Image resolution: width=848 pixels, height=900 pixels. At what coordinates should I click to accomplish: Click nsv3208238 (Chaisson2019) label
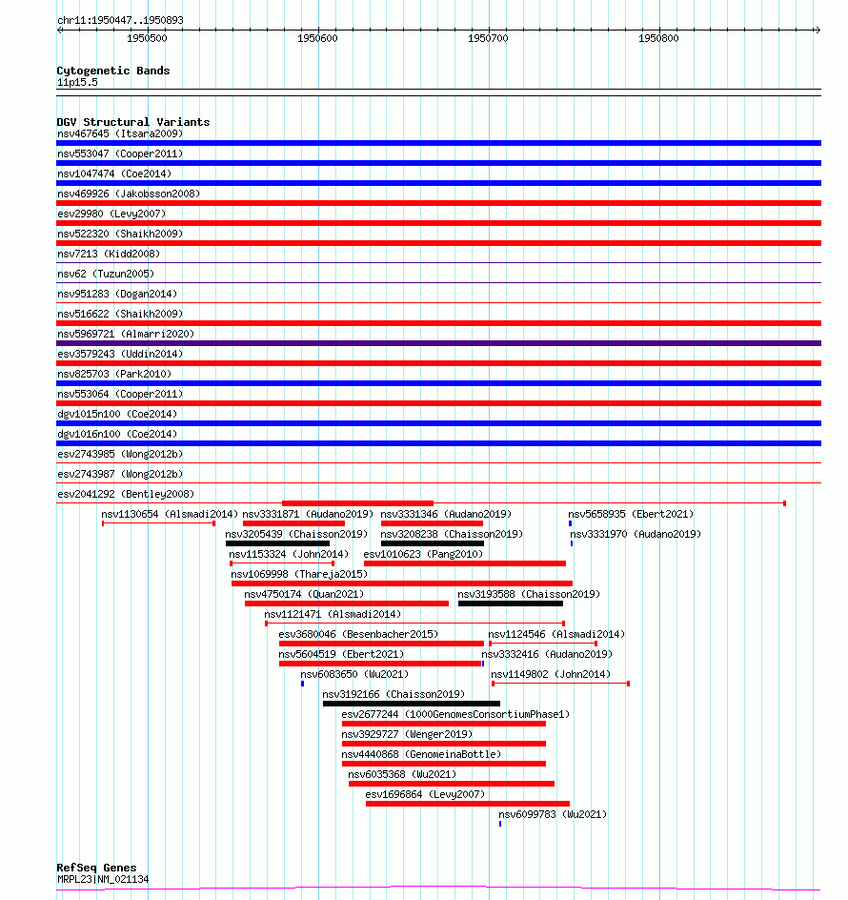click(452, 534)
